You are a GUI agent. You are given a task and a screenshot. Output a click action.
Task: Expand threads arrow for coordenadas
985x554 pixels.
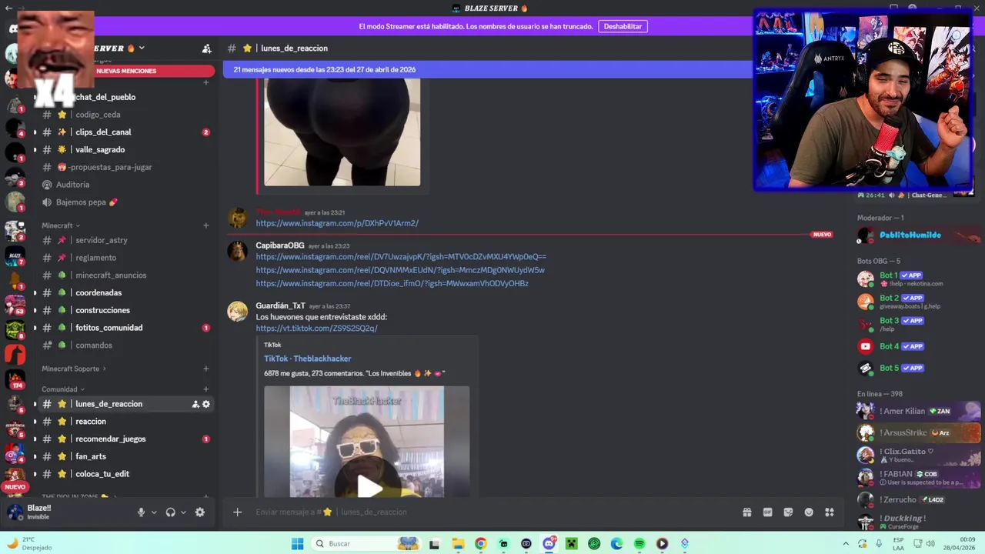point(34,293)
